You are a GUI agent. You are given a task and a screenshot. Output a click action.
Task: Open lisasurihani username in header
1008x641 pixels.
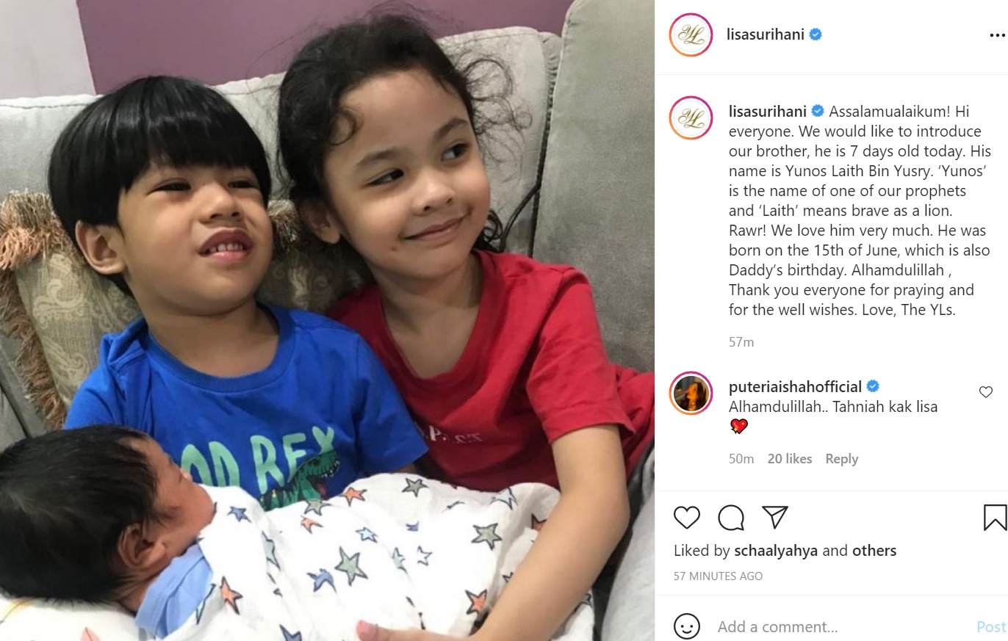pos(765,35)
